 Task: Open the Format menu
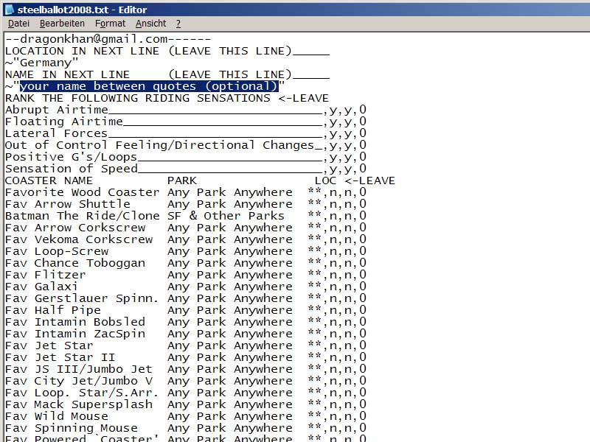pyautogui.click(x=110, y=24)
